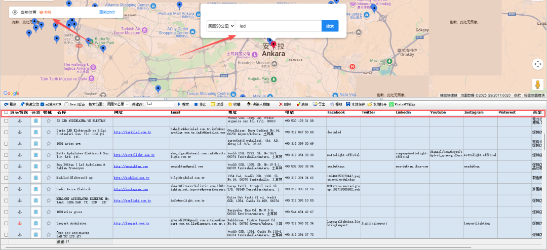Click the Street View pegman icon
Viewport: 547px width, 250px height.
[x=537, y=85]
